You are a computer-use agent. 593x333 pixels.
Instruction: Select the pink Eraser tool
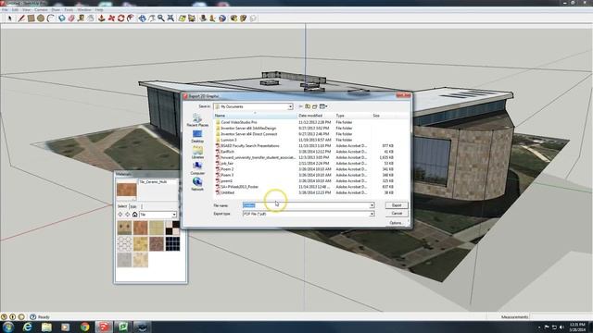(71, 18)
